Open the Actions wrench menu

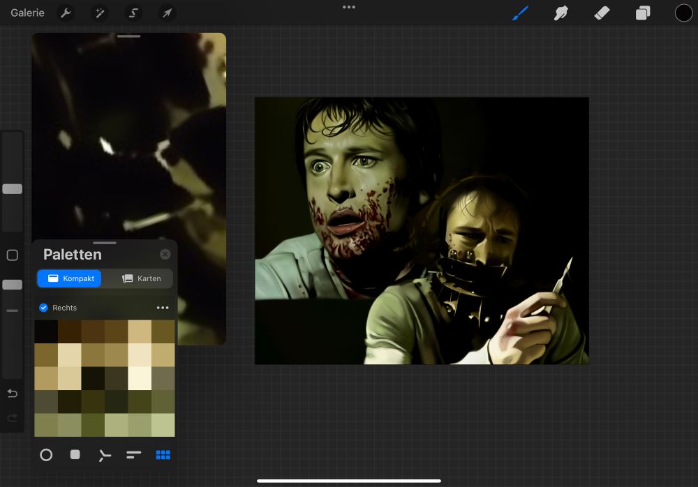tap(66, 13)
